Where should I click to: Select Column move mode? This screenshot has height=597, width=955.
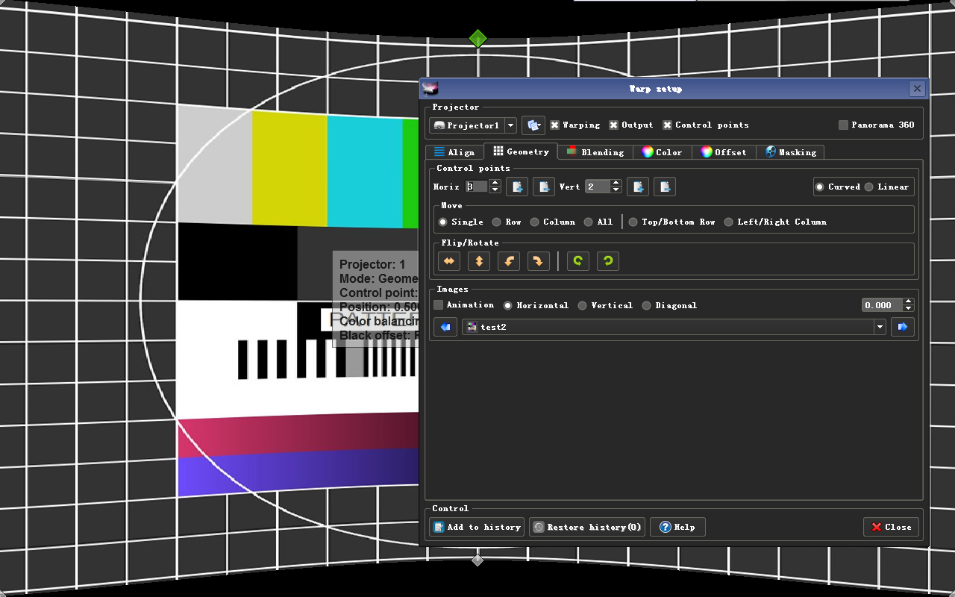(535, 222)
